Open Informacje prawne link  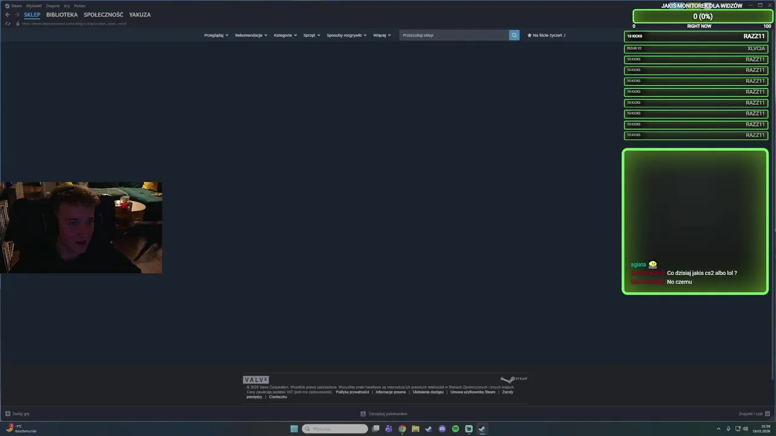(x=391, y=392)
